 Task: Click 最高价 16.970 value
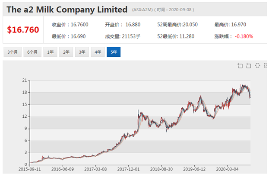pos(230,25)
